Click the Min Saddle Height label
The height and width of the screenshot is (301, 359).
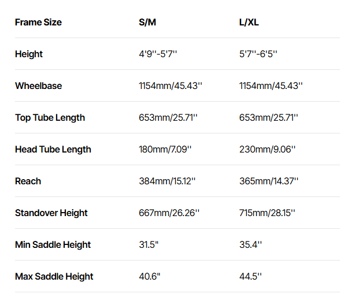click(53, 245)
